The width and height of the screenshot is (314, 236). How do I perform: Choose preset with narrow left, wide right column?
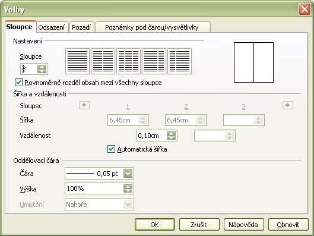(x=180, y=61)
